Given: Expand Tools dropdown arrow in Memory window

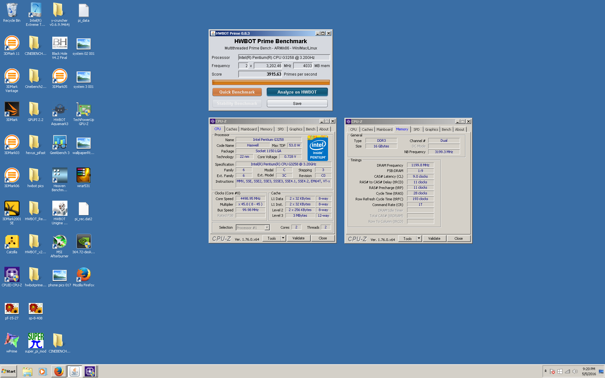Looking at the screenshot, I should (x=419, y=238).
